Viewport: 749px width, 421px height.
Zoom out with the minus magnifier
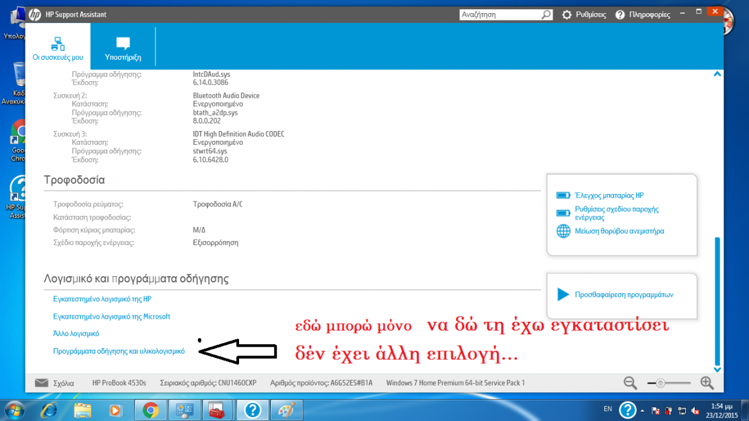(630, 383)
